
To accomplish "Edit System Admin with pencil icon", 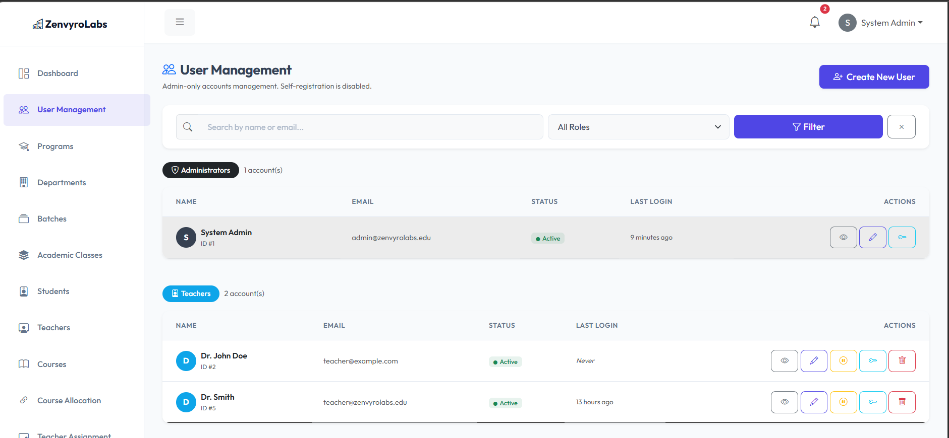I will 872,238.
